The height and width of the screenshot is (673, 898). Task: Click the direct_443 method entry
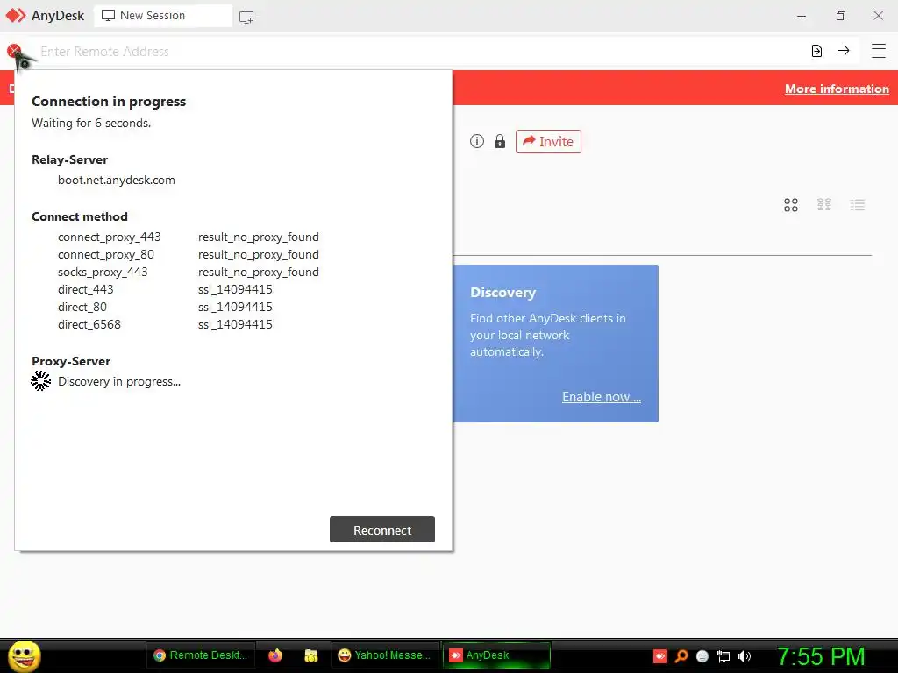click(x=86, y=289)
